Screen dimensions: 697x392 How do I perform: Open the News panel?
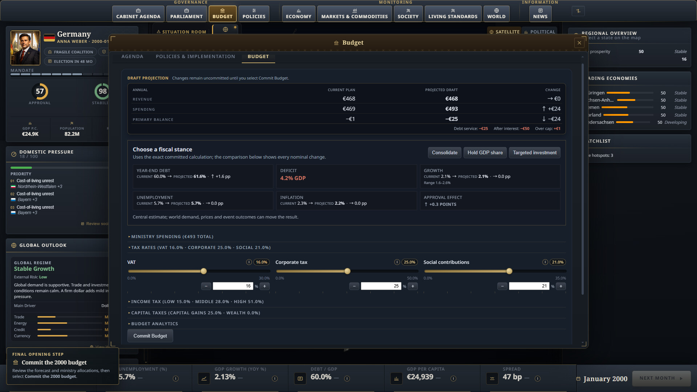[x=540, y=14]
